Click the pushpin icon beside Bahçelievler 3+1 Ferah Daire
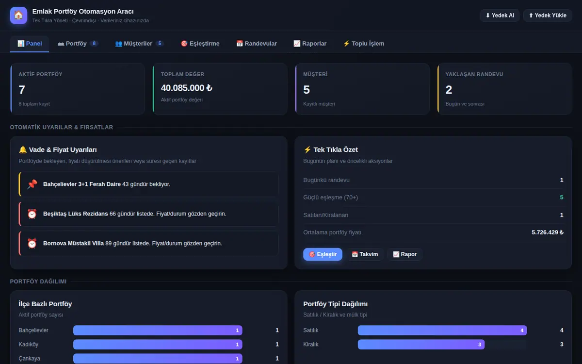This screenshot has width=582, height=364. click(x=32, y=184)
